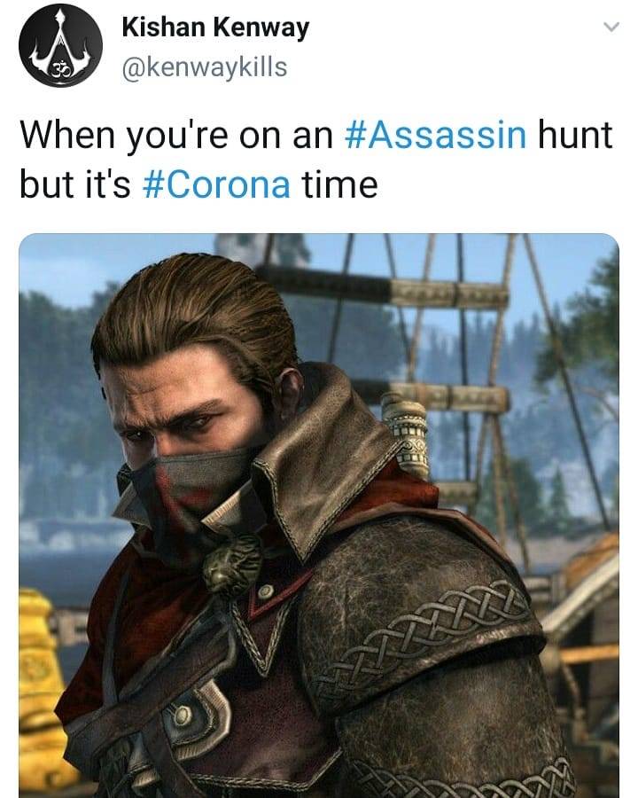Follow the #Corona hashtag link

(x=217, y=184)
